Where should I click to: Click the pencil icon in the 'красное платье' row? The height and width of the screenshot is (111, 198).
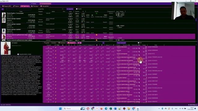click(x=56, y=78)
